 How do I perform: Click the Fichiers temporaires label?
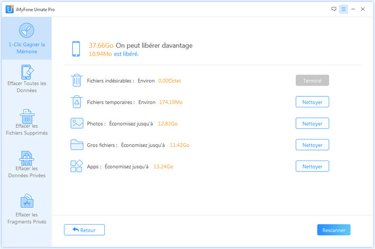pos(111,102)
